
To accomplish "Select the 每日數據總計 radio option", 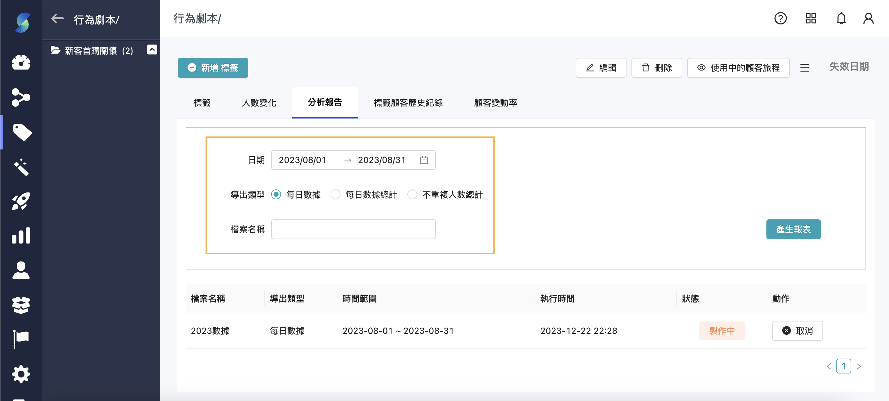I will point(335,194).
